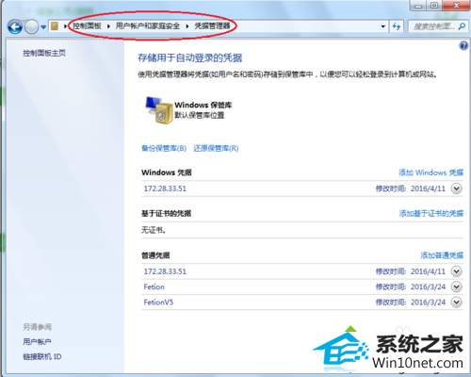Click the Windows 保管库 vault icon

click(x=159, y=110)
